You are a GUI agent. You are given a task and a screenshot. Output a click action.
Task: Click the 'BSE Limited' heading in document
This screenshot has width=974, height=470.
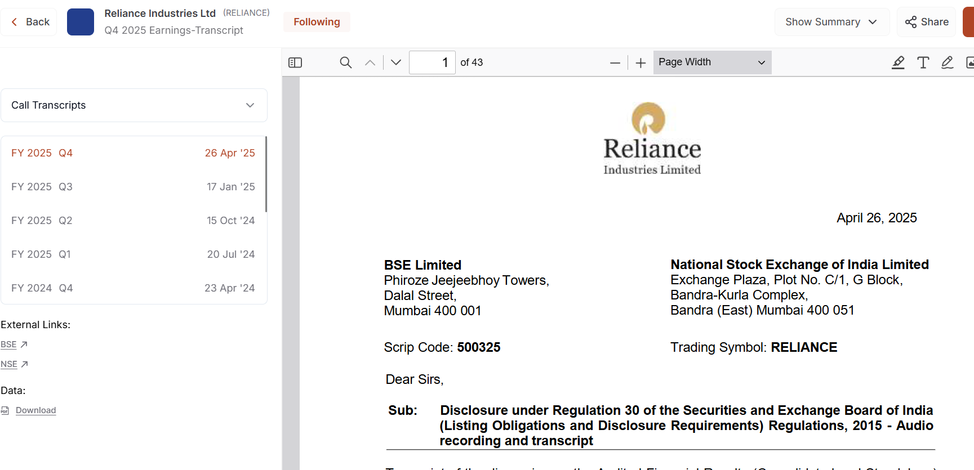coord(422,265)
